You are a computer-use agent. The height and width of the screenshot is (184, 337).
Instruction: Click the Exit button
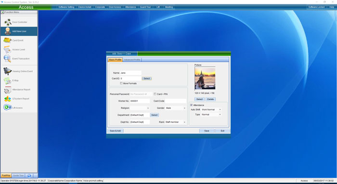(222, 131)
